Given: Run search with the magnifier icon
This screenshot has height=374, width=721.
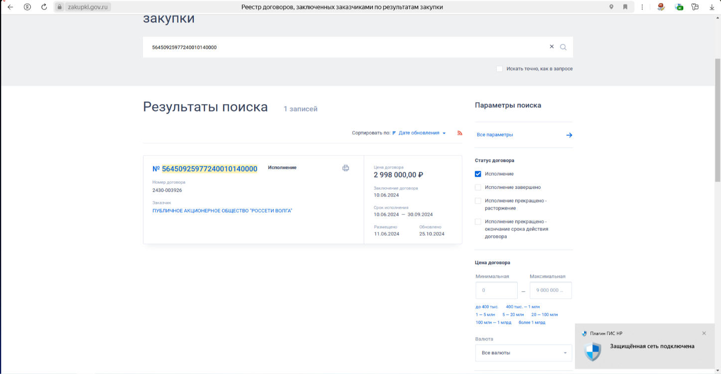Looking at the screenshot, I should (563, 47).
